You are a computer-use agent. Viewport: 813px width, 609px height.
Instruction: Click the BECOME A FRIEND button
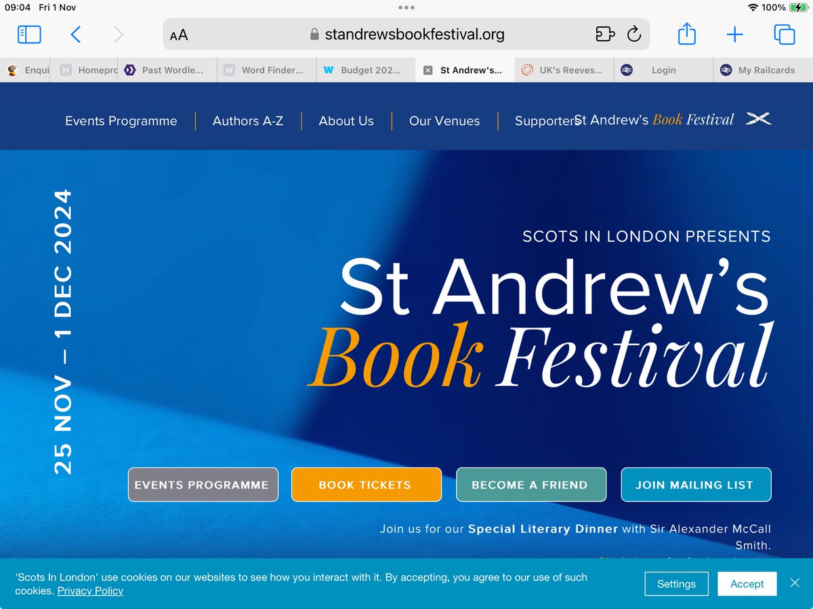click(531, 484)
